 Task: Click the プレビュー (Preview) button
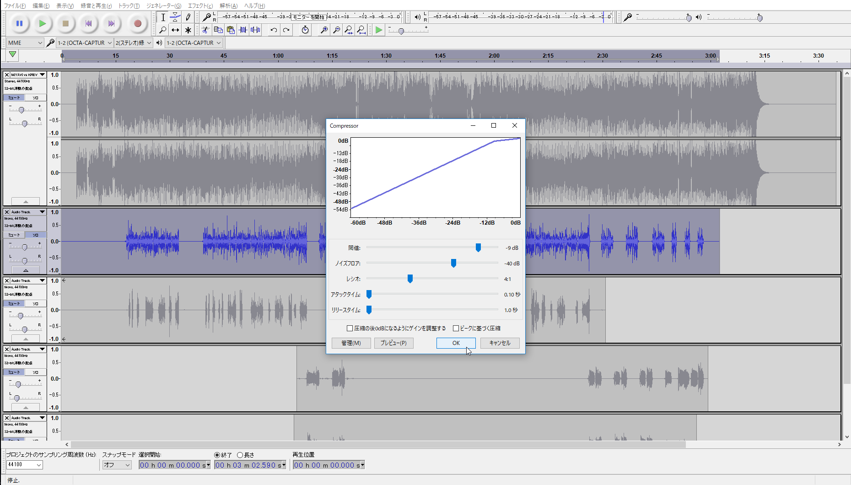point(393,343)
